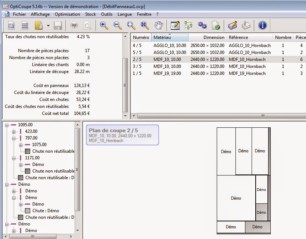
Task: Open the print preview
Action: 87,25
